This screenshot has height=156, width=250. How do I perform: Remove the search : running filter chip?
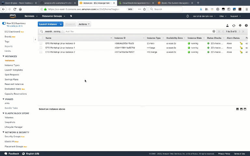(62, 31)
